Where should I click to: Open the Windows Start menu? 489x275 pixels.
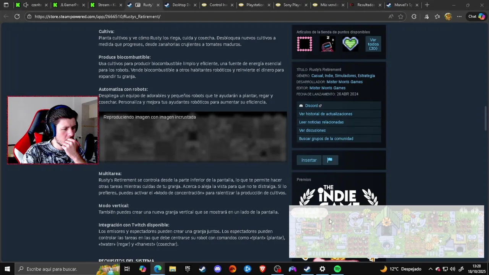(7, 269)
